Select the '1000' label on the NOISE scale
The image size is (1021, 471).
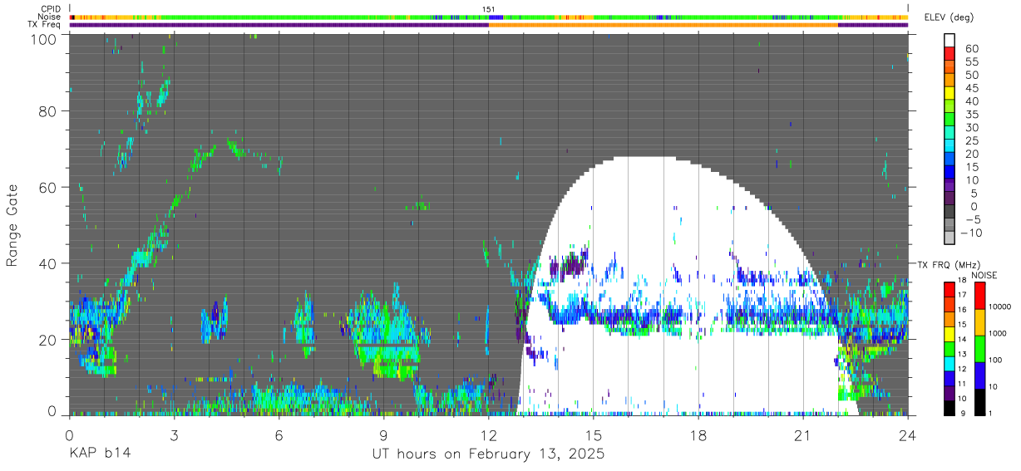point(998,334)
